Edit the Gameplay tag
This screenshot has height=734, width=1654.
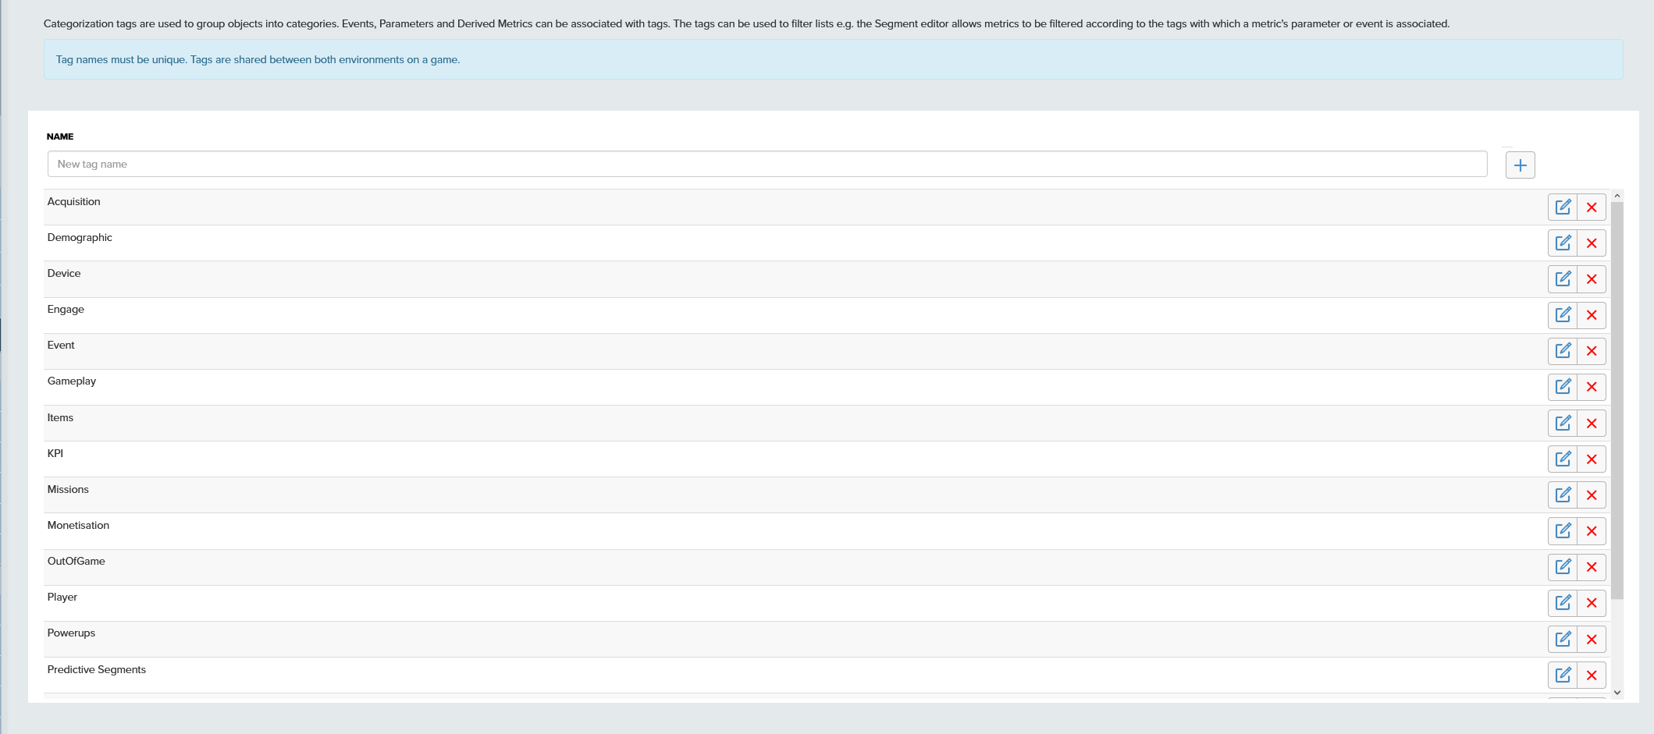(x=1563, y=386)
